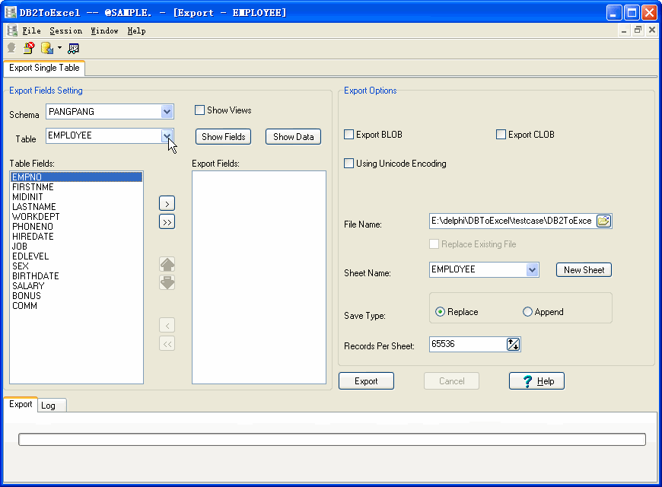Add selected field with single right arrow
Screen dimensions: 662x487
[x=167, y=204]
